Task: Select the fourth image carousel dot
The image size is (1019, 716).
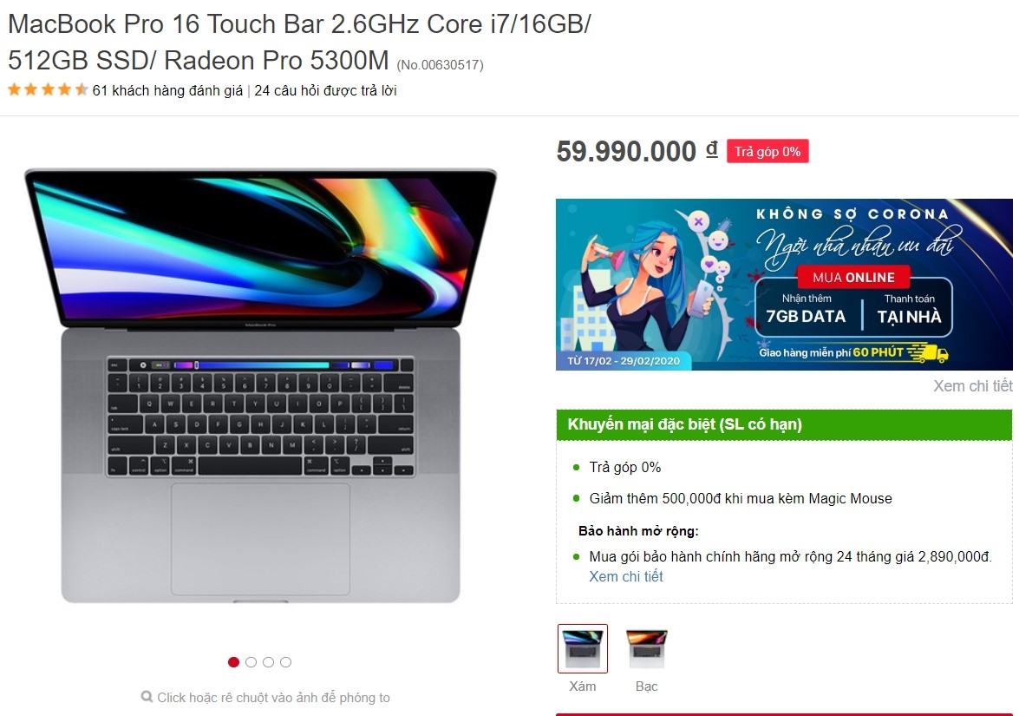Action: tap(286, 662)
